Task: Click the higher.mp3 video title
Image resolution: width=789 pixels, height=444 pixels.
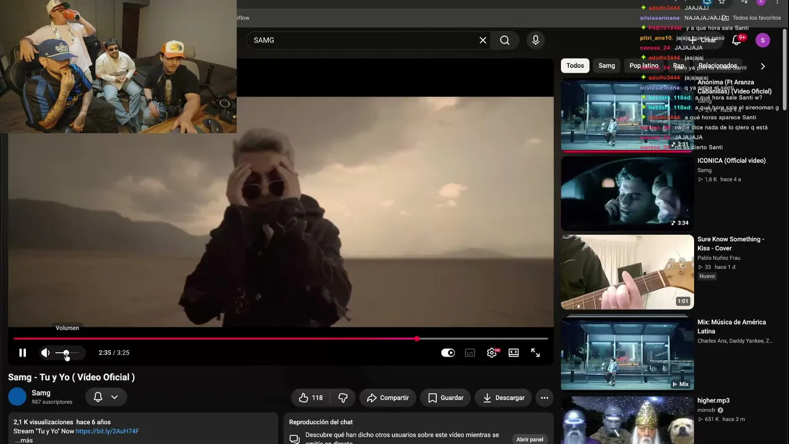Action: click(x=713, y=401)
